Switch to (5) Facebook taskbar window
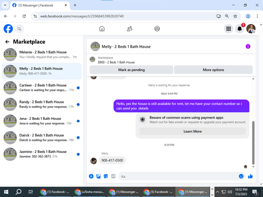 click(x=158, y=192)
